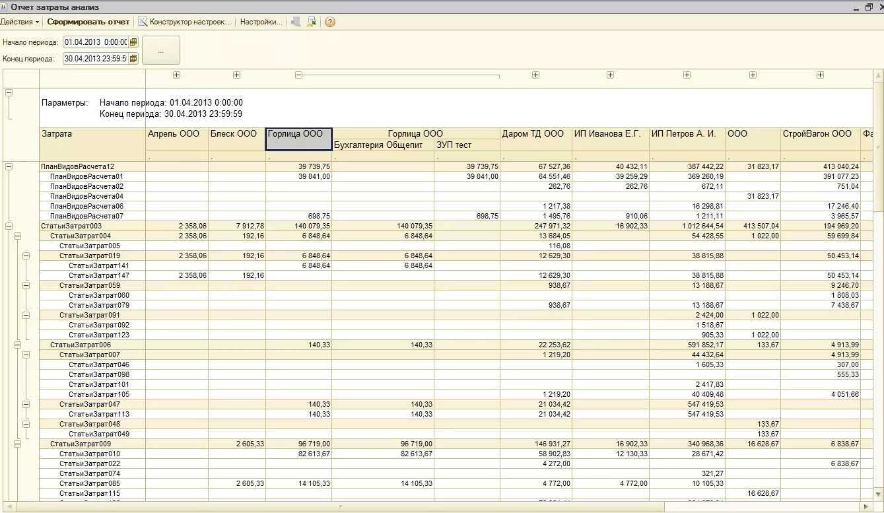Collapse the СтатьиЗатрат091 row group

(26, 315)
